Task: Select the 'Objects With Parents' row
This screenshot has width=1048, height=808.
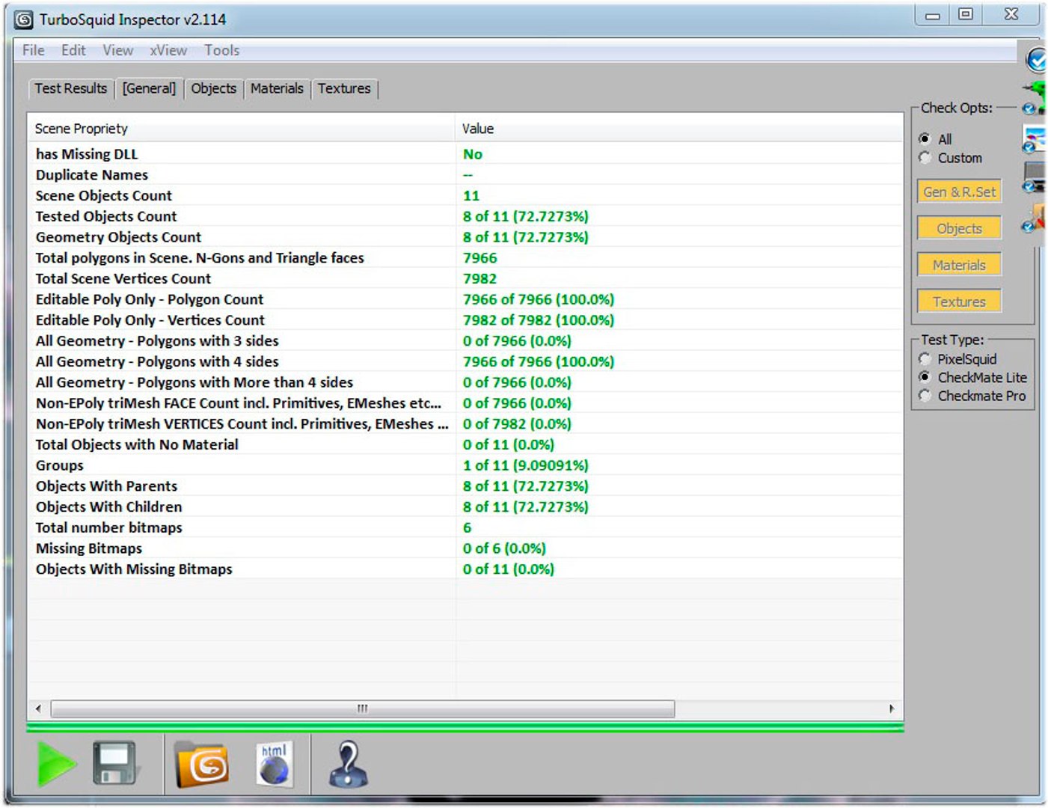Action: tap(465, 486)
